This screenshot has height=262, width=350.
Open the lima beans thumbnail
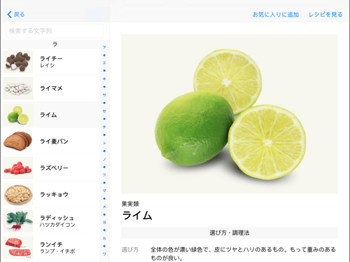pos(18,88)
